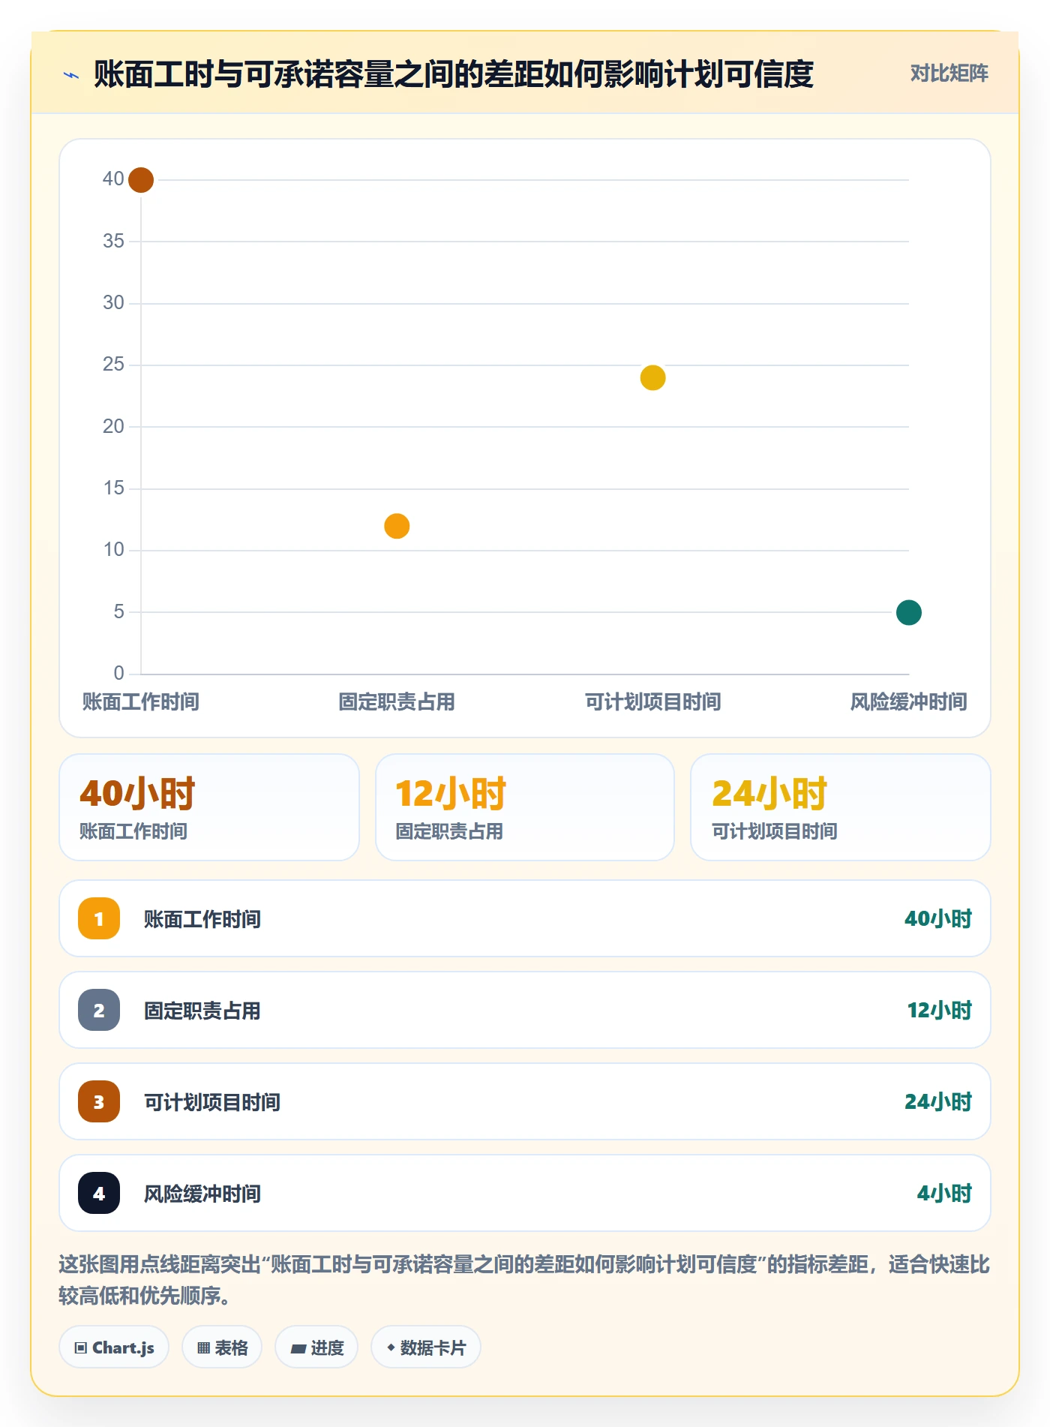The image size is (1050, 1427).
Task: Click the 进度 tag chip
Action: point(316,1347)
